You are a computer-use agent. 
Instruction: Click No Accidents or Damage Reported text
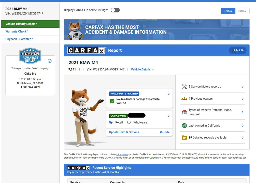point(138,101)
